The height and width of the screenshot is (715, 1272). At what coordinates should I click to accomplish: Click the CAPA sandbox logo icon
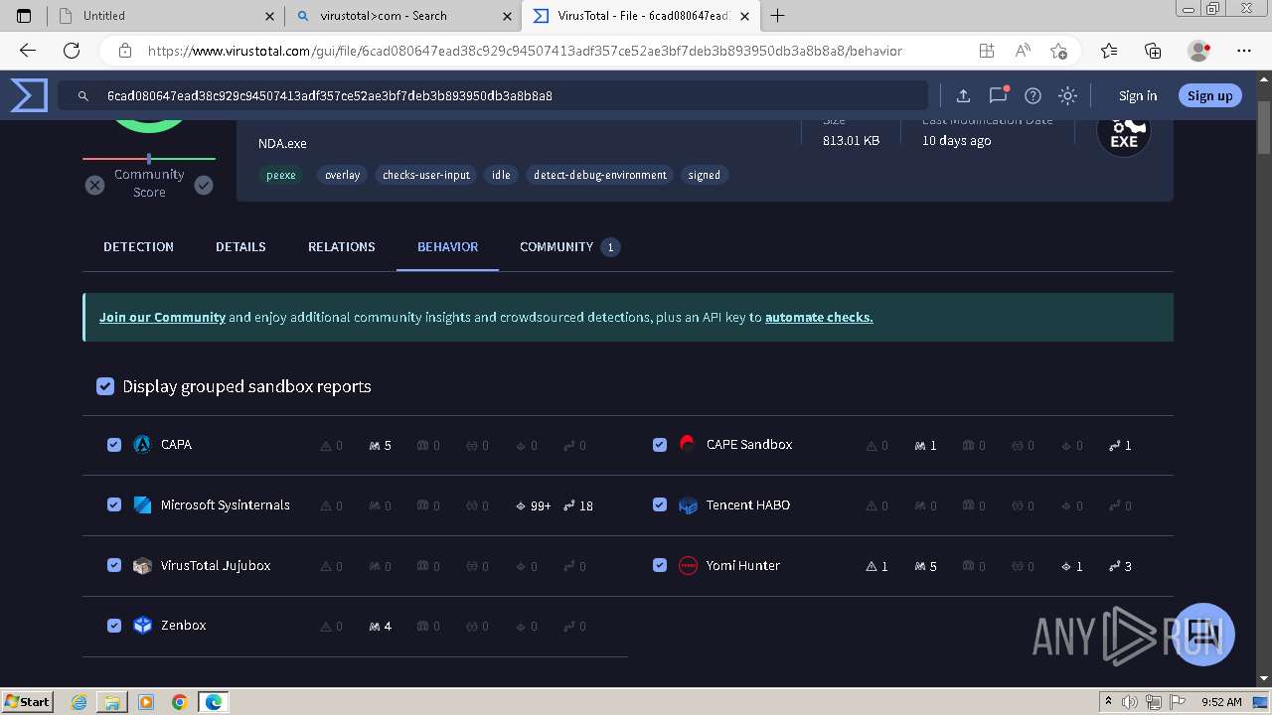[142, 444]
